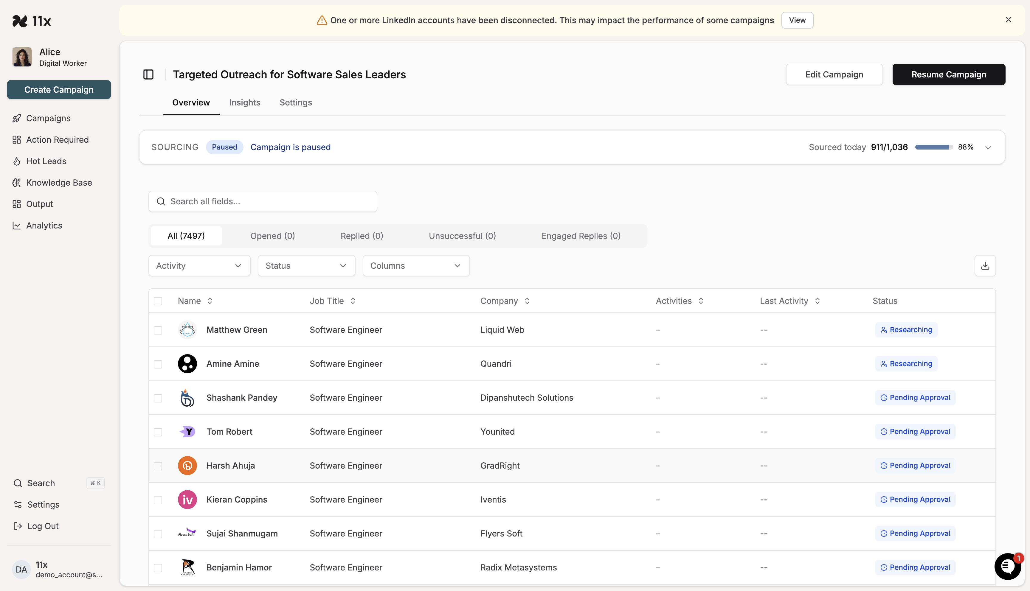Viewport: 1030px width, 591px height.
Task: Click the 11x logo in the sidebar
Action: click(x=32, y=21)
